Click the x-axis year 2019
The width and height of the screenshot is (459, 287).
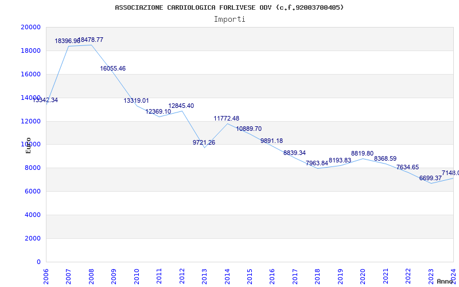coord(340,276)
